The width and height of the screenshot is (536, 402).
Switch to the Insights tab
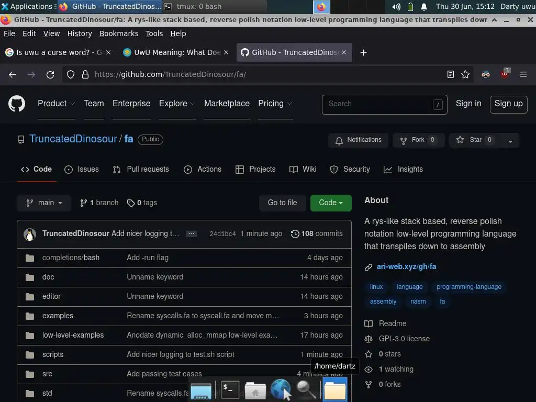tap(404, 170)
